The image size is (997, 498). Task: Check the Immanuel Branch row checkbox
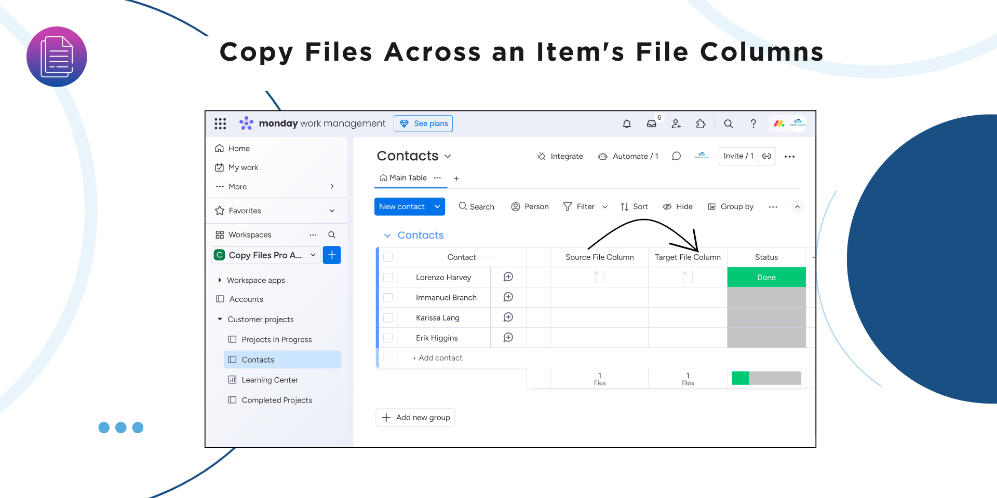click(x=388, y=298)
